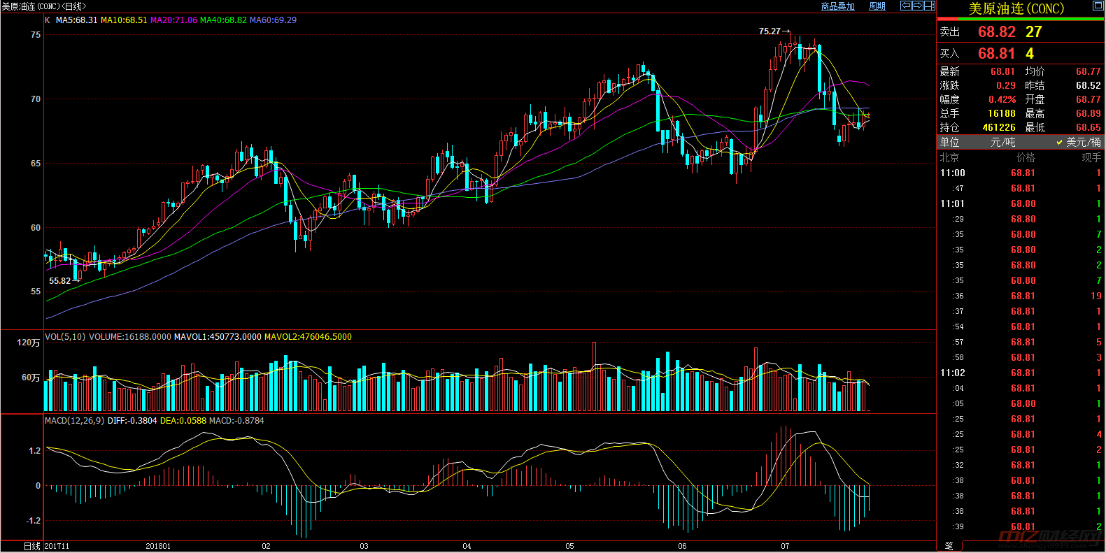Click the maximize quote panel icon
Screen dimensions: 1106x553
(1098, 6)
